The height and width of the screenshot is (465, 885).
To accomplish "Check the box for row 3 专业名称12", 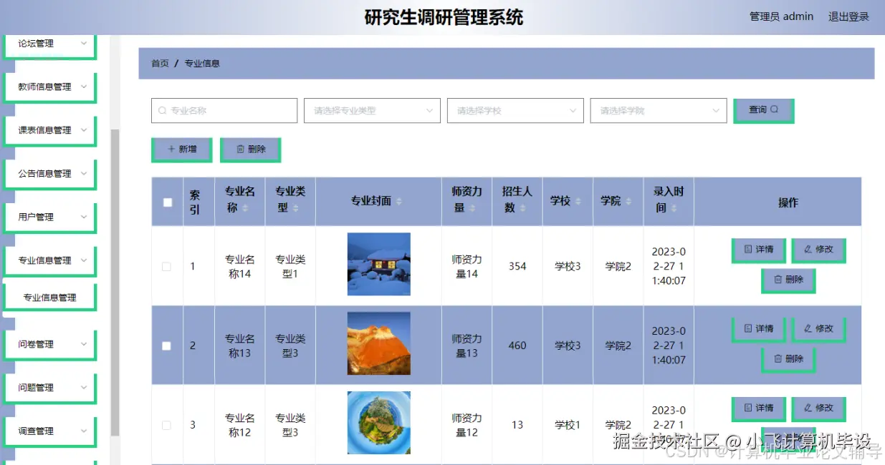I will tap(167, 425).
